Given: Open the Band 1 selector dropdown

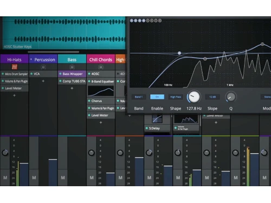Looking at the screenshot, I should coord(139,97).
